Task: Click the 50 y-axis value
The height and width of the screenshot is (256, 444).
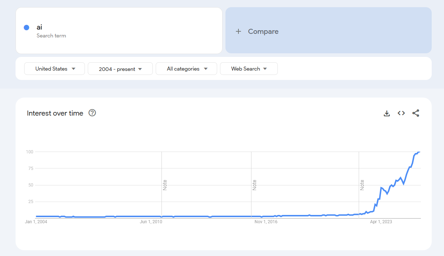Action: click(31, 185)
